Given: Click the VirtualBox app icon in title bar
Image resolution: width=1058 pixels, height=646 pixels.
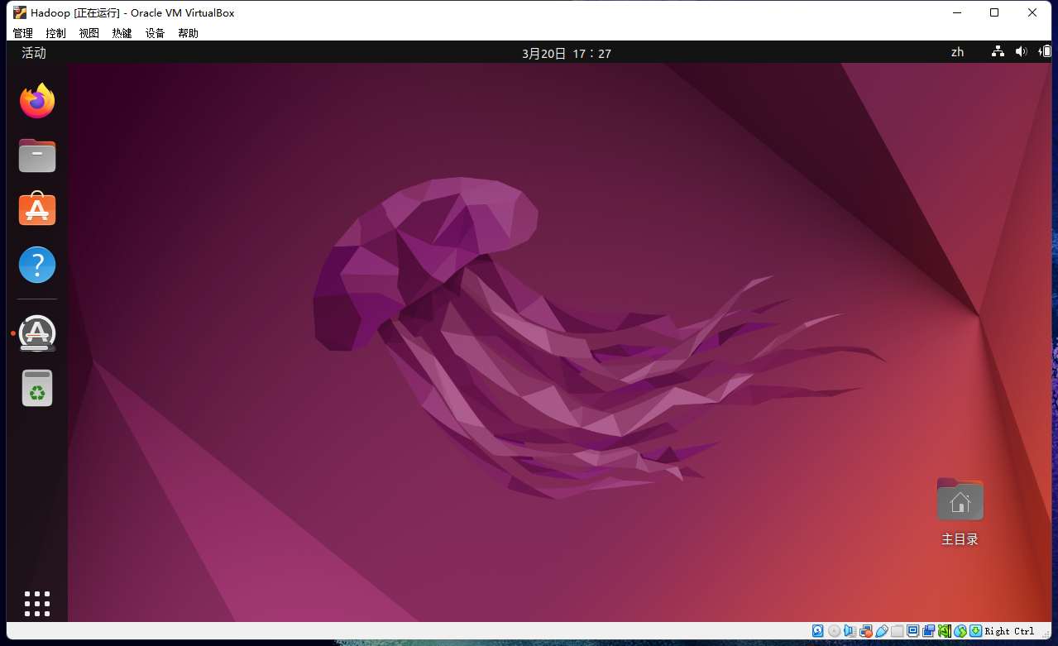Looking at the screenshot, I should pos(20,12).
